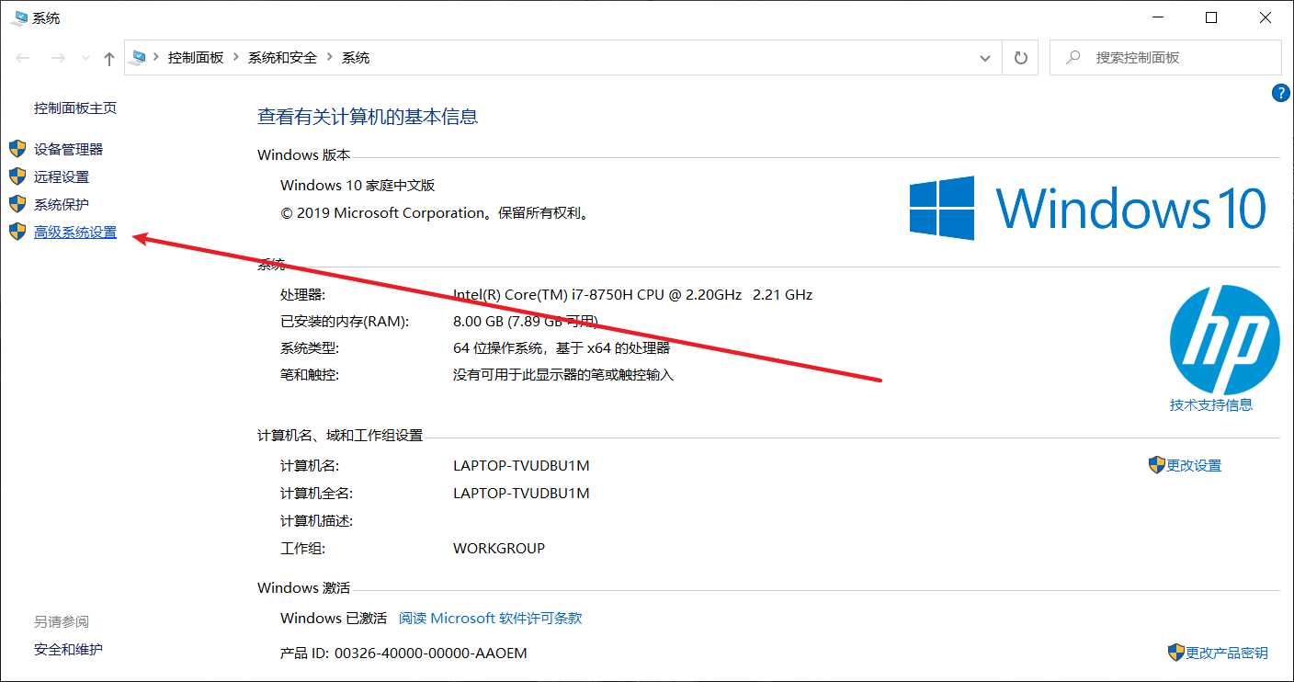
Task: Open 控制面板主页 link
Action: coord(75,108)
